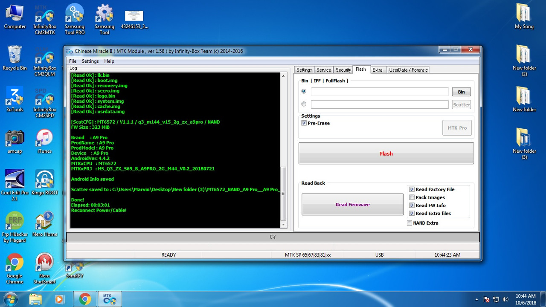
Task: Click the 0% progress bar
Action: (x=273, y=237)
